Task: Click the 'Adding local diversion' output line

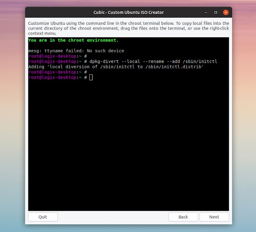Action: pyautogui.click(x=116, y=67)
